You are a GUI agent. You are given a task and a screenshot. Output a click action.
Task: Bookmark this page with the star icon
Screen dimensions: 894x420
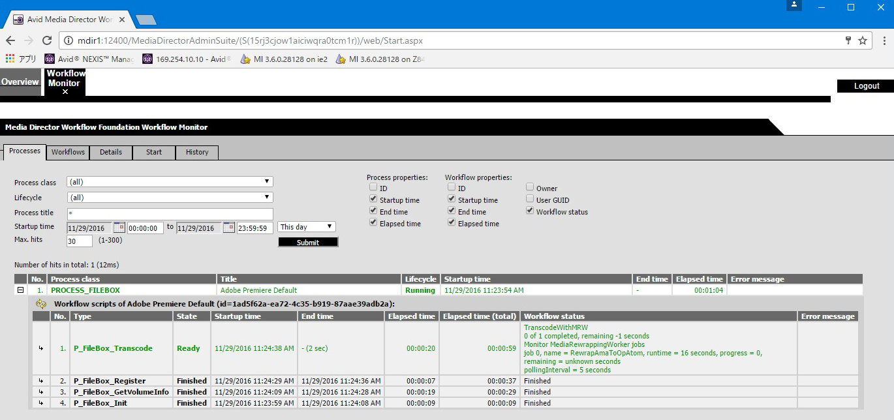click(x=863, y=40)
